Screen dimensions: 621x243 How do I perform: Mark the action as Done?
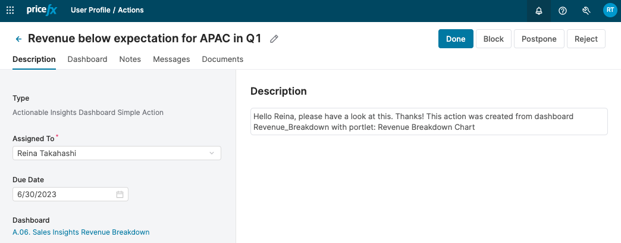pos(456,39)
